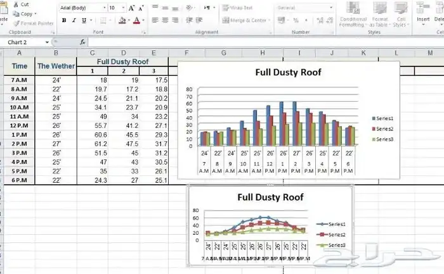Select the Series1 legend entry in bar chart
Viewport: 444px width, 274px height.
click(x=383, y=118)
